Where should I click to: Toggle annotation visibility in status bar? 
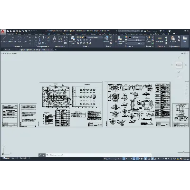[152, 159]
